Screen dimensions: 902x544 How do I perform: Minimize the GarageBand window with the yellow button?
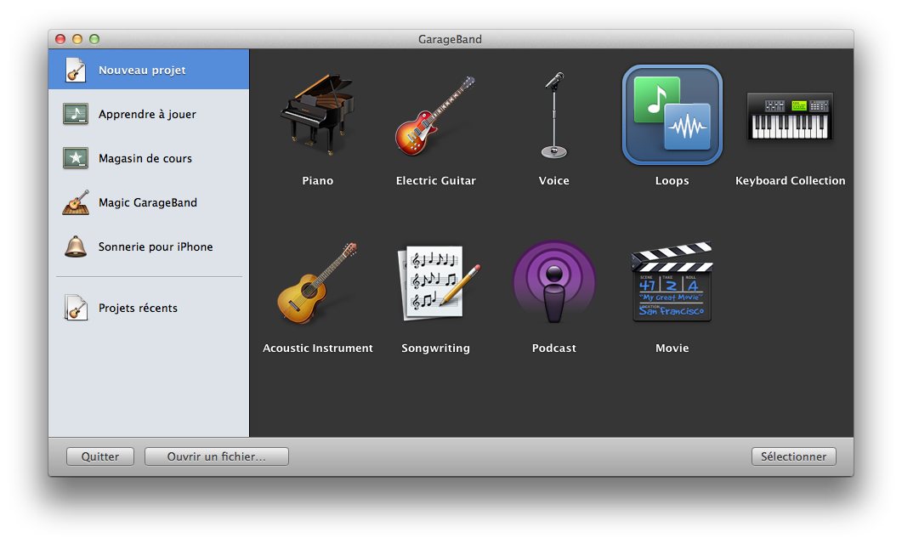point(77,39)
